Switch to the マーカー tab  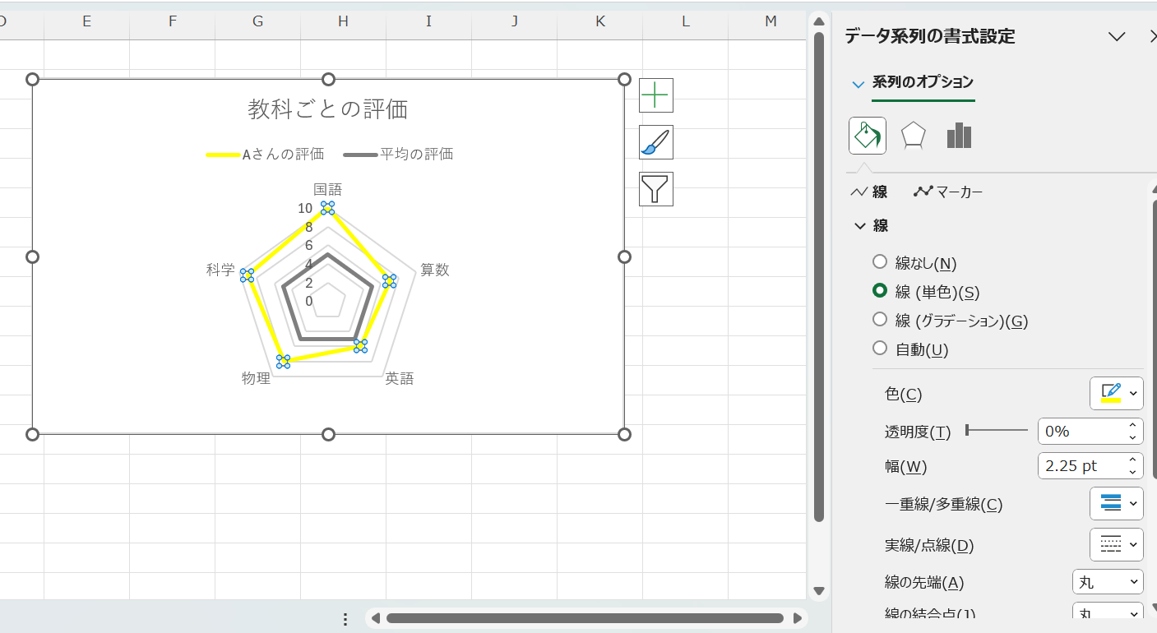click(948, 191)
